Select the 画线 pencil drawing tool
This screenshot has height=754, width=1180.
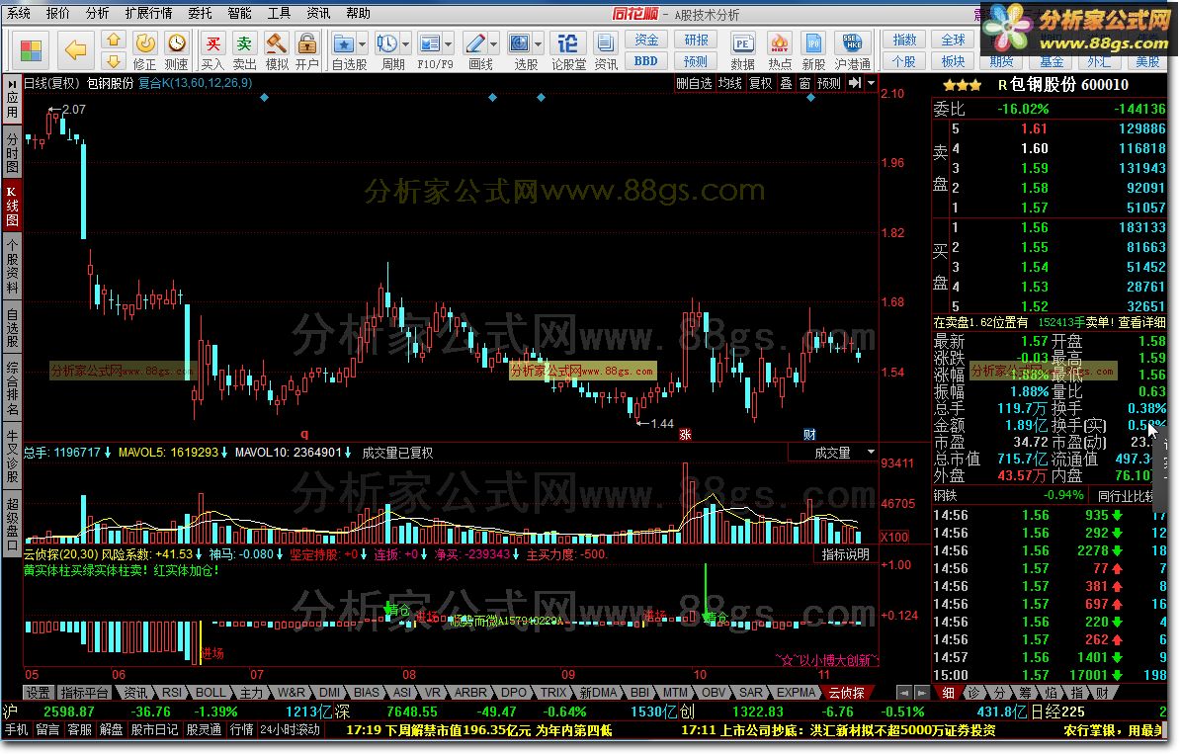point(475,43)
